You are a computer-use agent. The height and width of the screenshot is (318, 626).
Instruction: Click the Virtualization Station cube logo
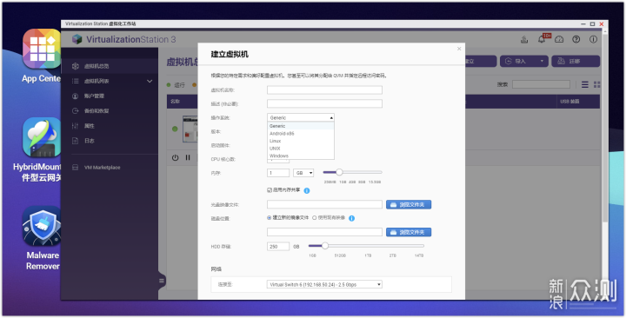[x=77, y=39]
